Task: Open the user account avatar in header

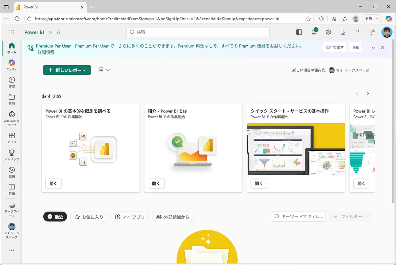Action: point(387,32)
